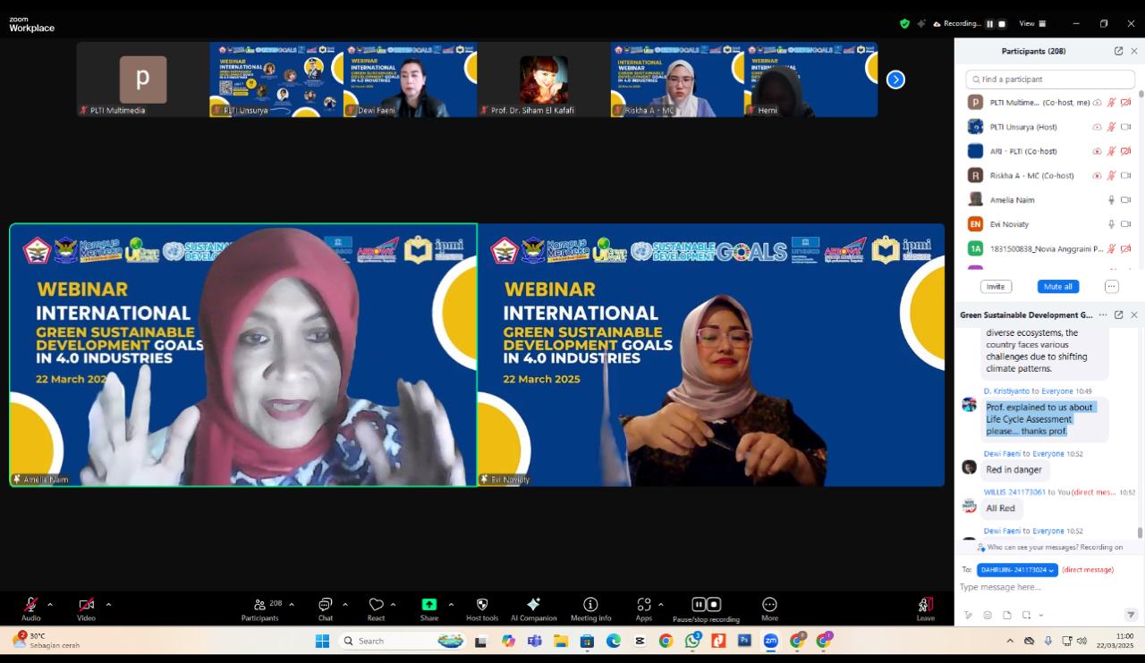Open the AI Companion sparkle icon
The height and width of the screenshot is (663, 1145).
(533, 605)
